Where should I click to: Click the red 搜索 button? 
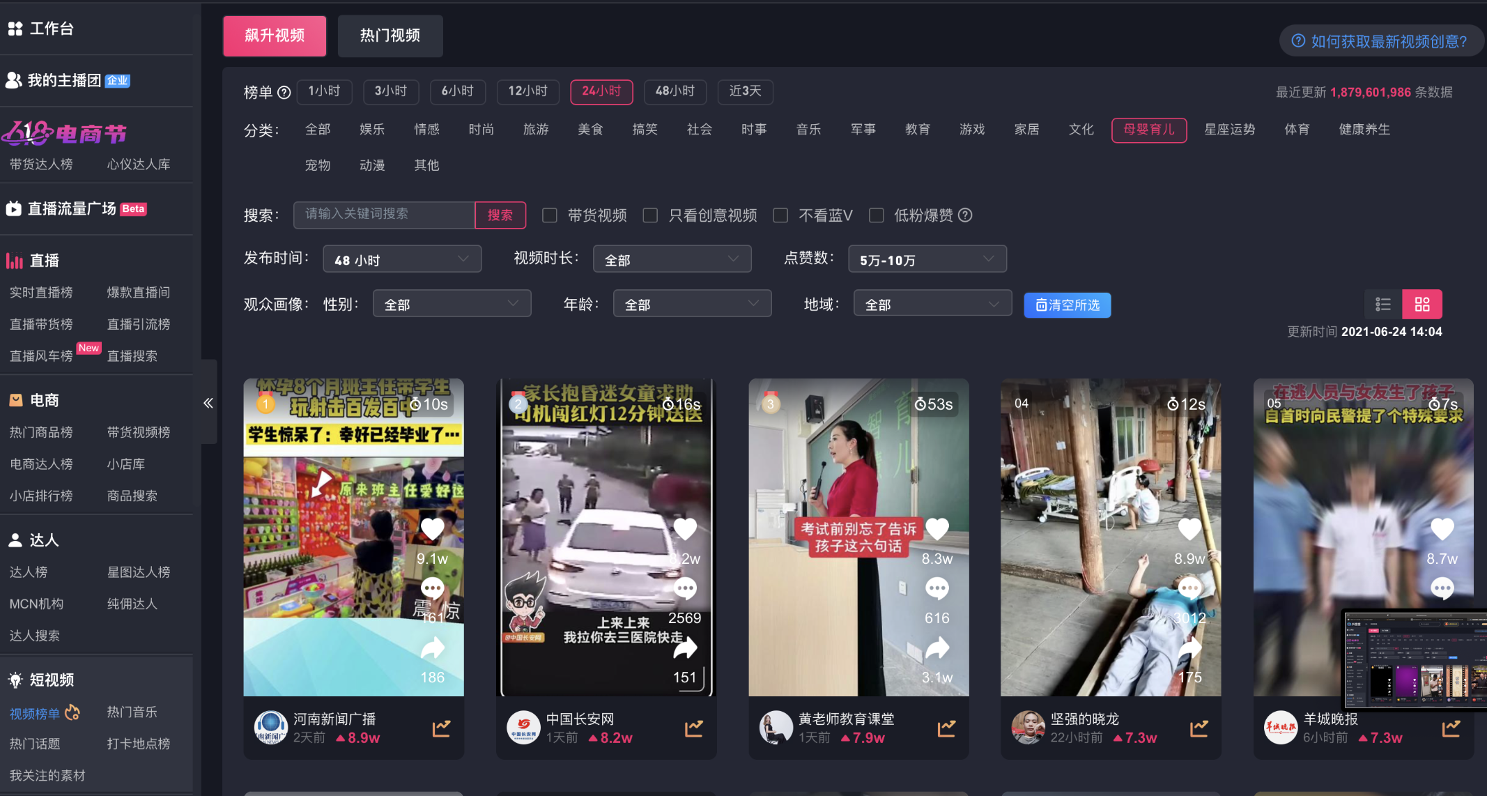tap(500, 215)
